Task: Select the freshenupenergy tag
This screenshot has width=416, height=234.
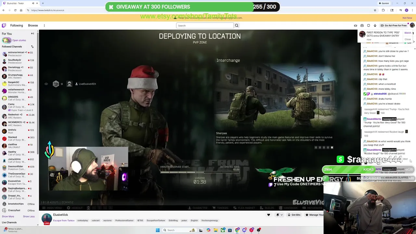Action: pos(210,220)
